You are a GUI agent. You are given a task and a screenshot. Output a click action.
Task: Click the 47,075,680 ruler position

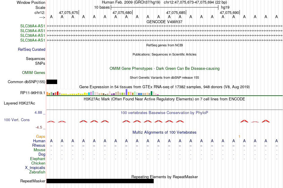122,12
